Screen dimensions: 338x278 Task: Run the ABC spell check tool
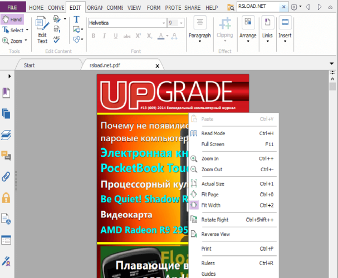coord(57,39)
